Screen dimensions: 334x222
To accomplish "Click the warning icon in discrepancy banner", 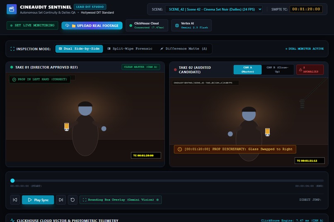I will click(180, 149).
